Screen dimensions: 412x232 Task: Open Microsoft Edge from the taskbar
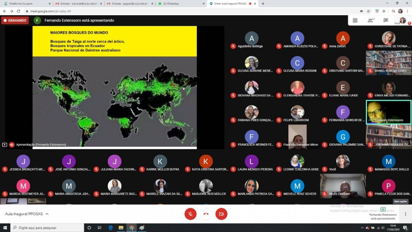click(x=111, y=228)
